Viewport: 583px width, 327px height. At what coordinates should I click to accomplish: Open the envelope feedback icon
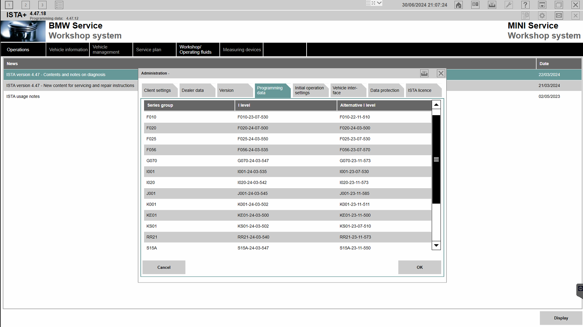(x=559, y=15)
